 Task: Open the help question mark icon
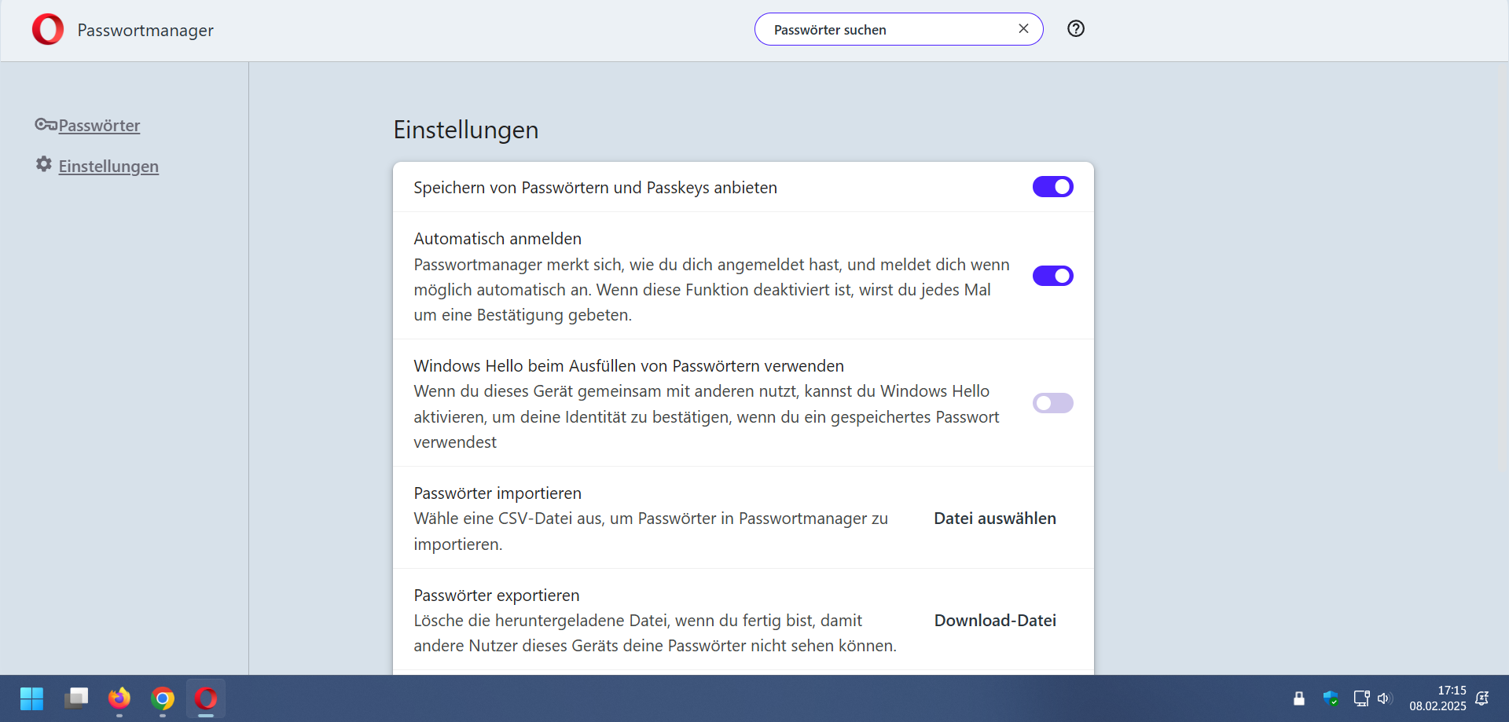pyautogui.click(x=1075, y=29)
